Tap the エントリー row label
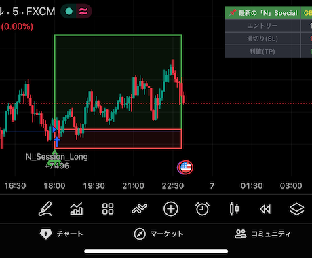312x258 pixels. coord(262,26)
